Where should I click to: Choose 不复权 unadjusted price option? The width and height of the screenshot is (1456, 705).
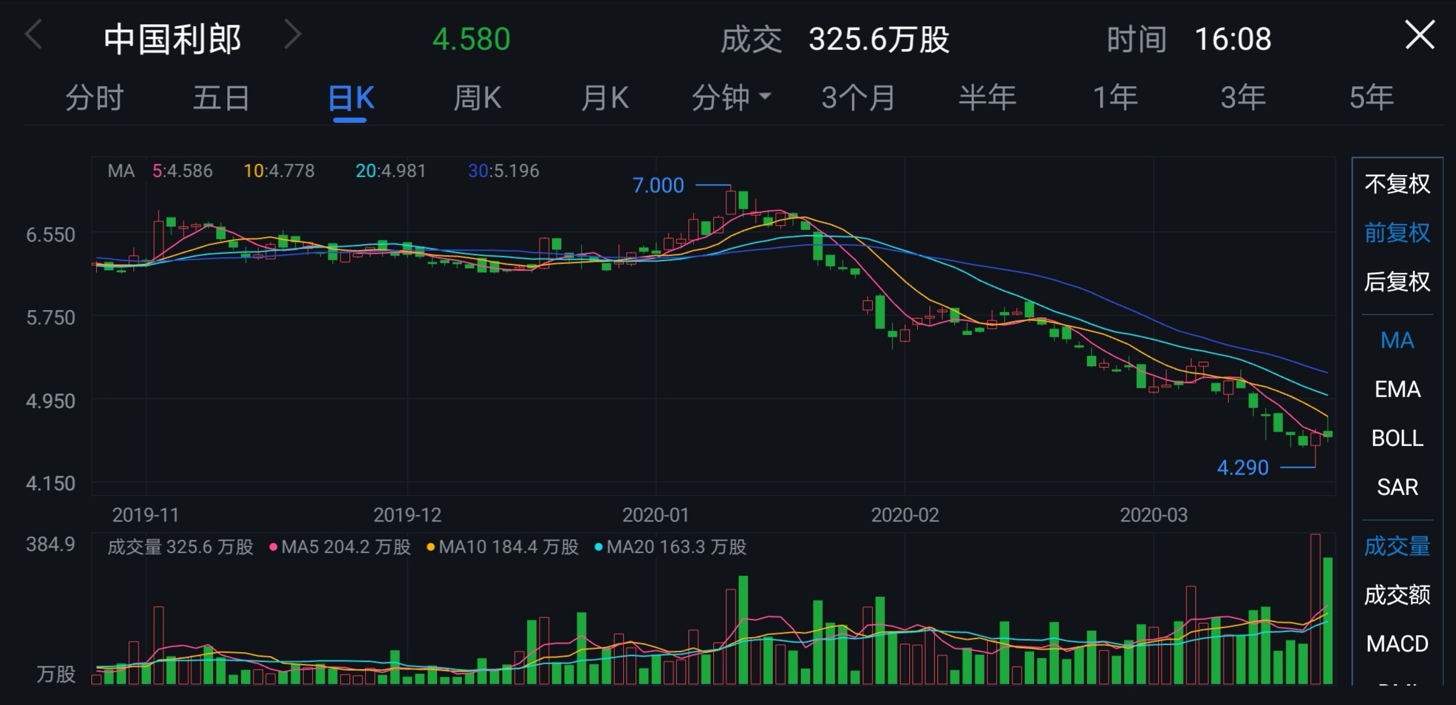point(1397,184)
